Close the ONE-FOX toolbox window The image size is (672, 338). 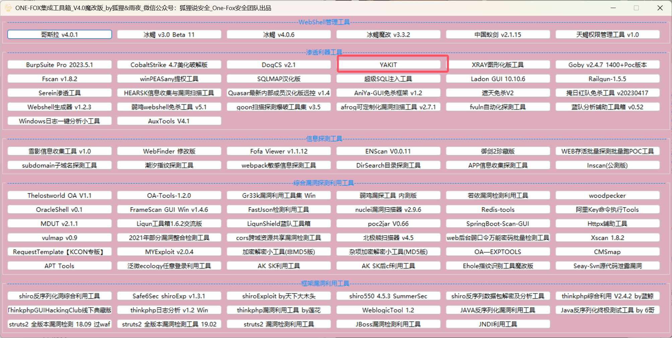click(660, 8)
